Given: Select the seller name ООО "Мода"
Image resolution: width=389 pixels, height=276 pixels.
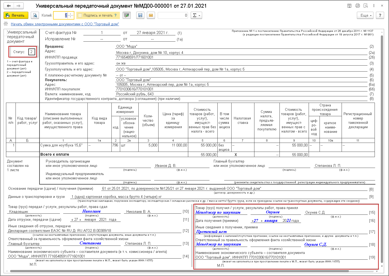Looking at the screenshot, I should tap(127, 47).
